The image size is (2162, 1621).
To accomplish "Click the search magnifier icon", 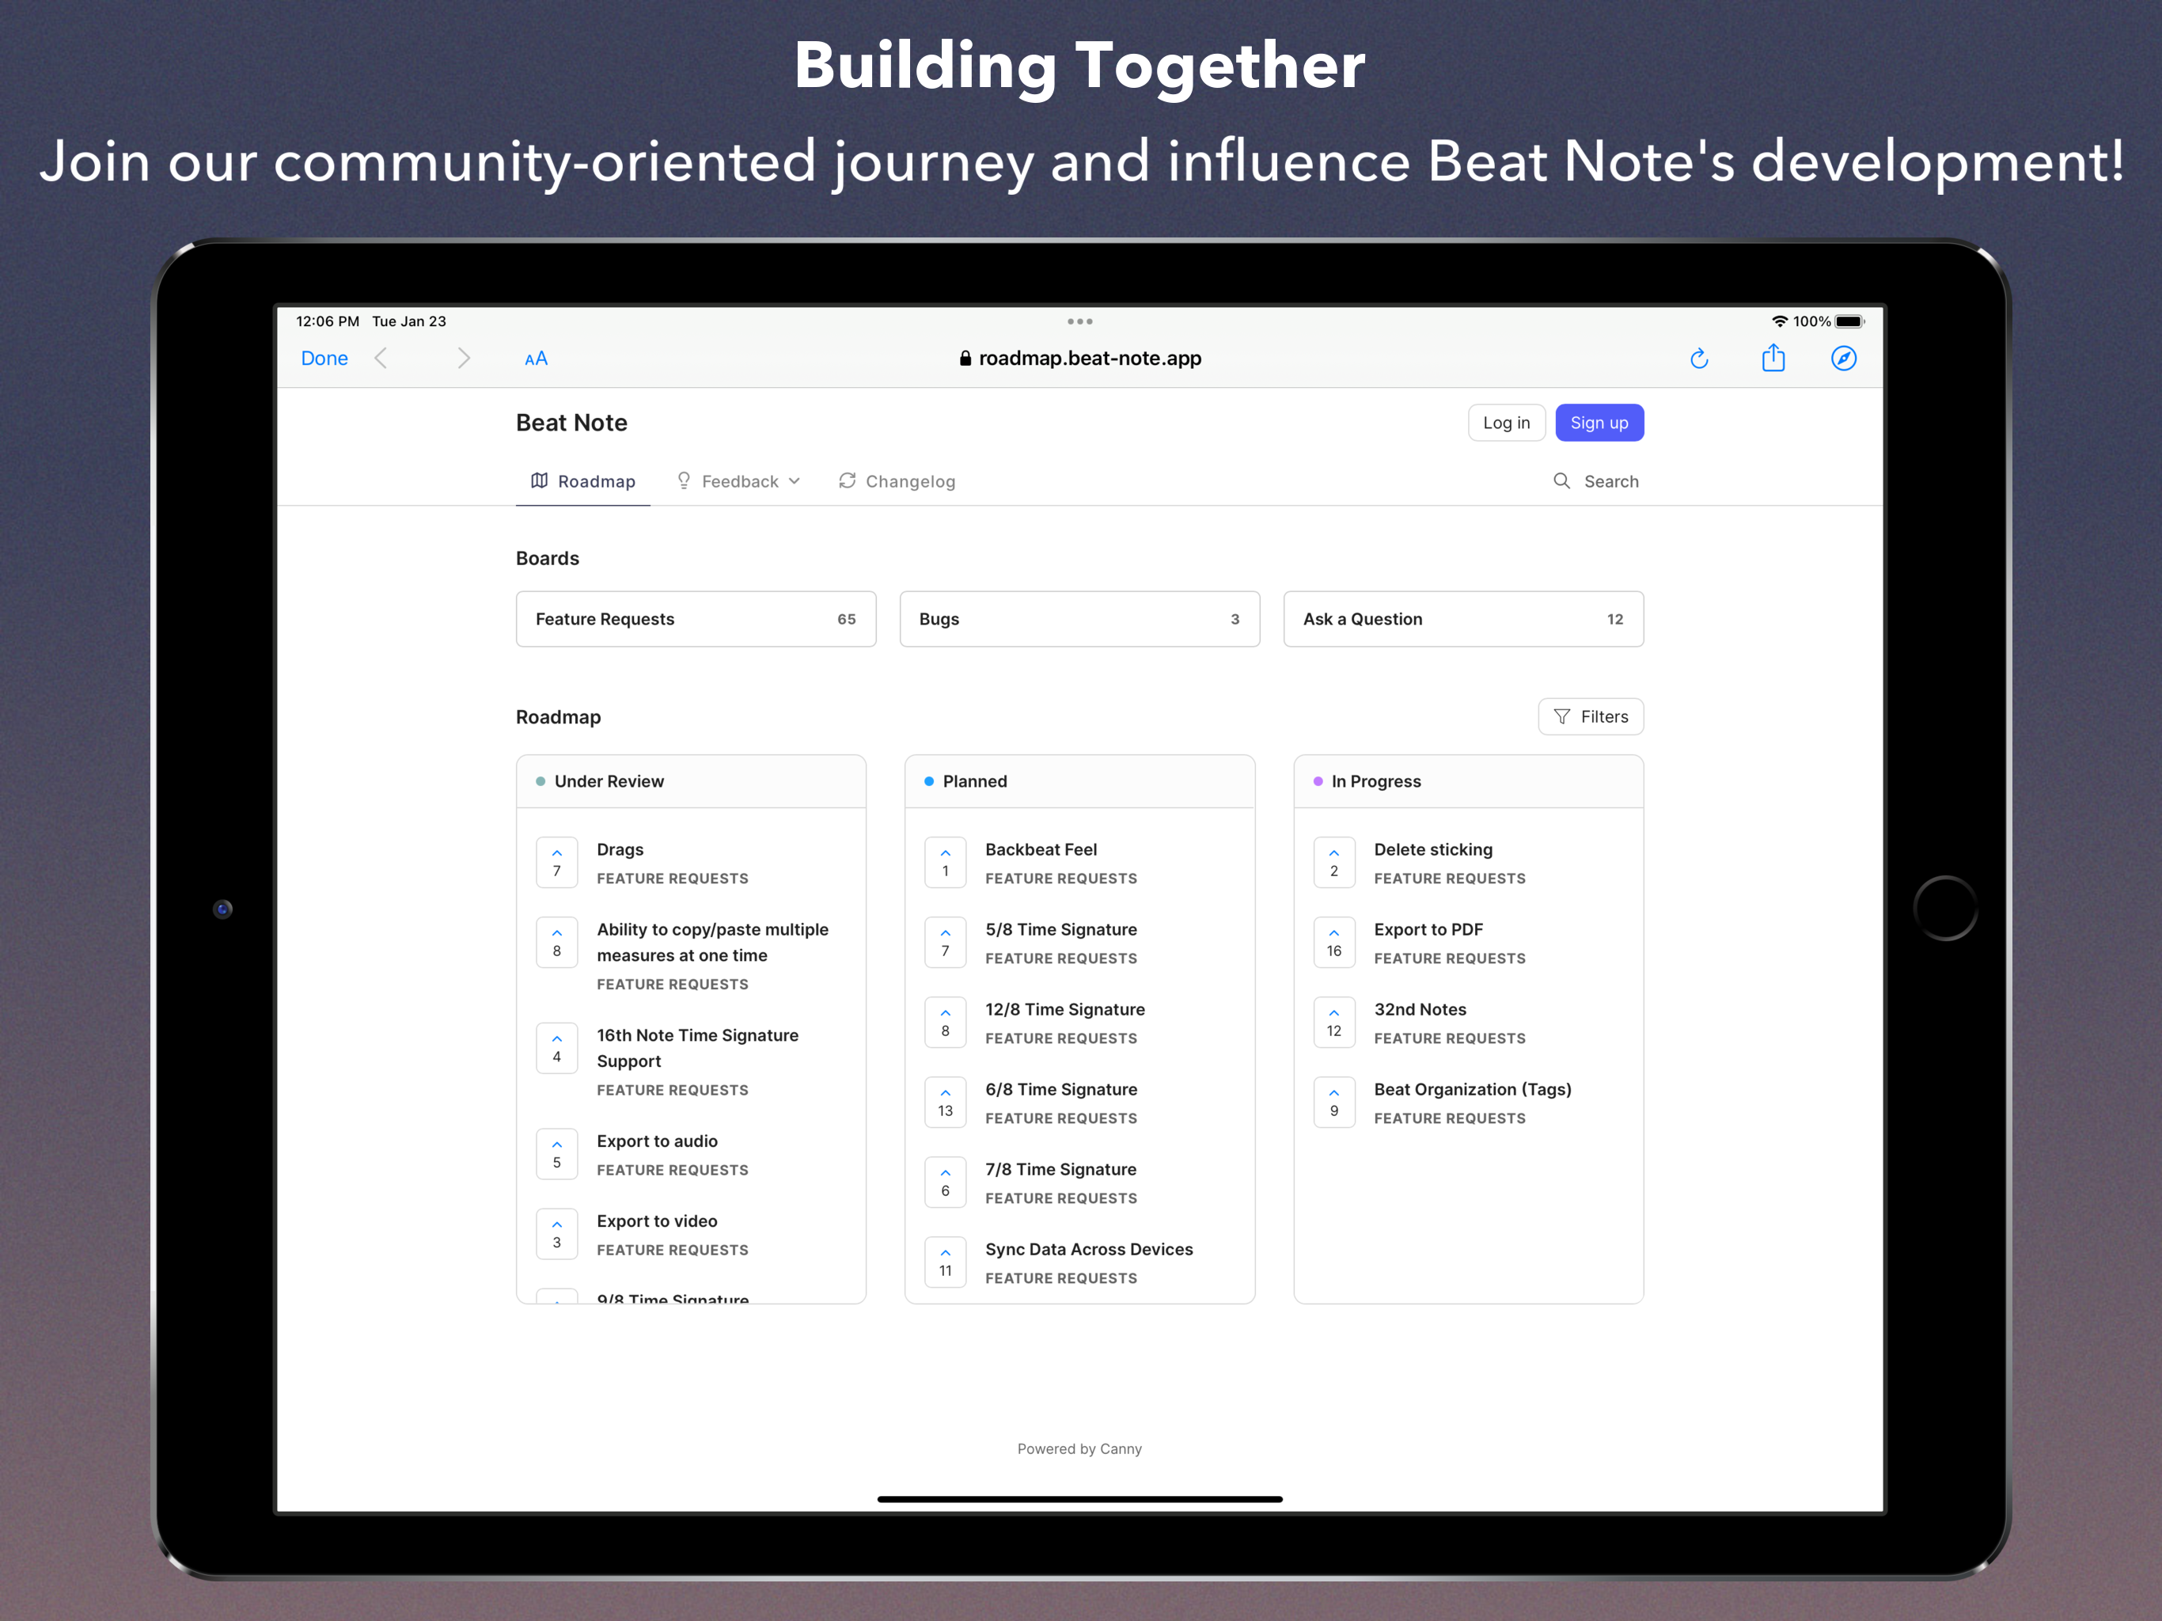I will tap(1562, 481).
